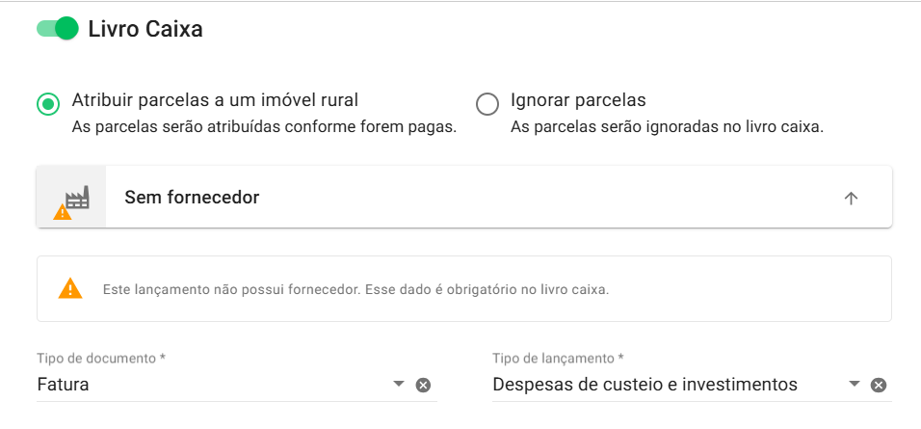
Task: Click the "Tipo de lançamento *" field label
Action: [558, 358]
